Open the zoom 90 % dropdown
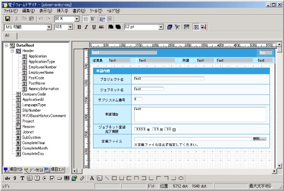 (77, 19)
